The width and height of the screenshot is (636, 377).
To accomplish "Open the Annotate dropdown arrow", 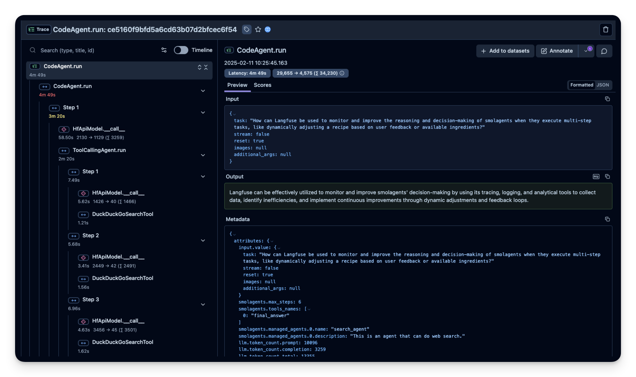I will click(586, 51).
